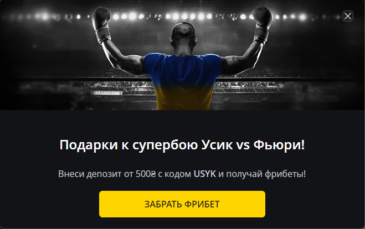This screenshot has height=229, width=365.
Task: Click the word Усик in the headline
Action: (x=217, y=145)
